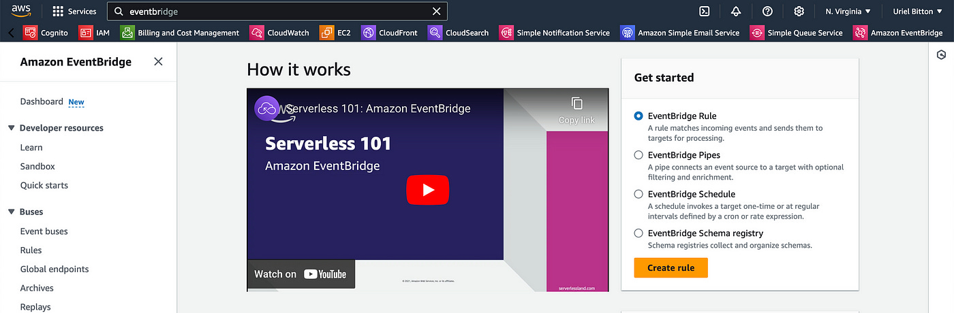Click the CloudWatch shortcut icon
The image size is (954, 313).
pos(256,32)
